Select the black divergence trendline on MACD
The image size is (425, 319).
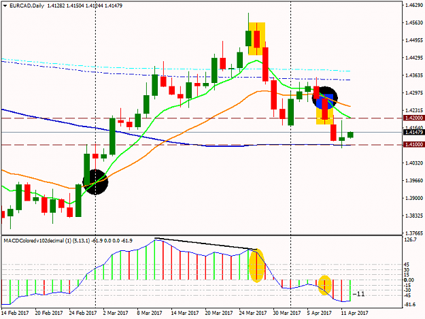(x=205, y=244)
